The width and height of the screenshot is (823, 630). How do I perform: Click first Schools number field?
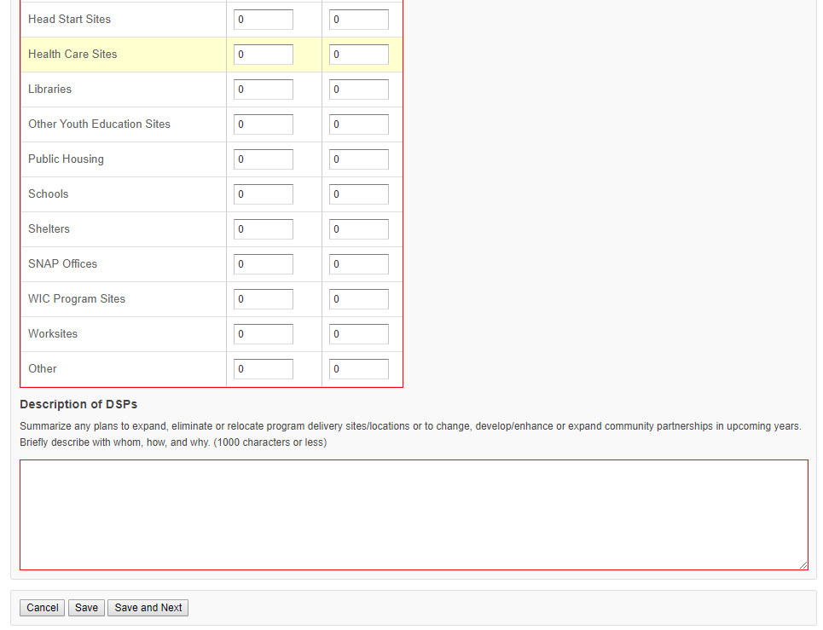[x=264, y=194]
